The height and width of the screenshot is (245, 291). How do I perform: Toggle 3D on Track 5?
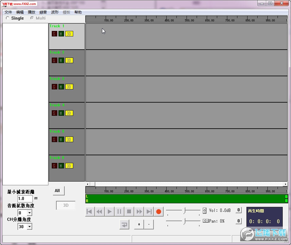69,139
